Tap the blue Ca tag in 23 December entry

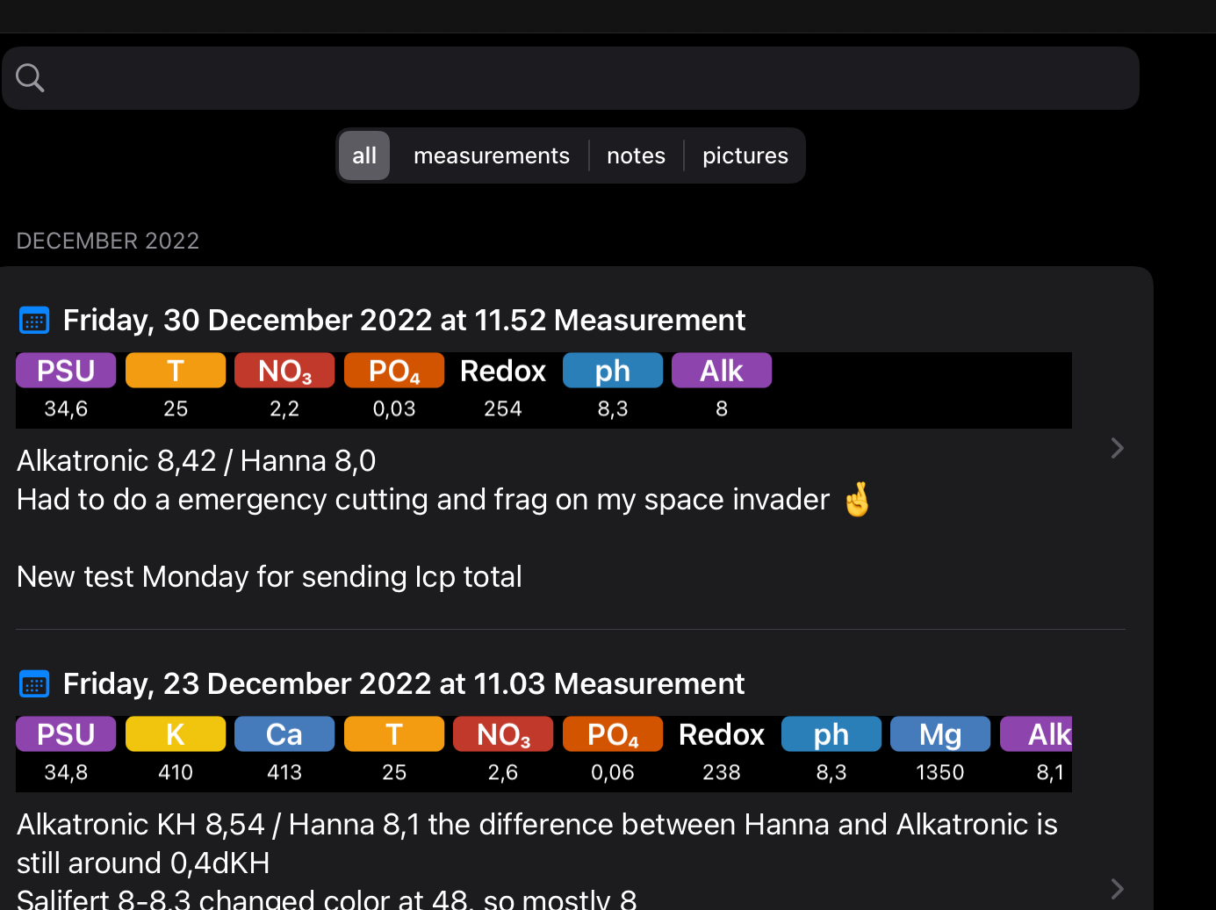coord(284,734)
